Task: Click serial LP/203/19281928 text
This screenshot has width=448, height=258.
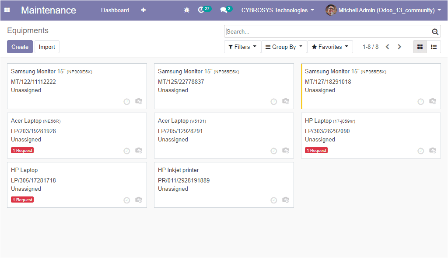Action: 33,131
